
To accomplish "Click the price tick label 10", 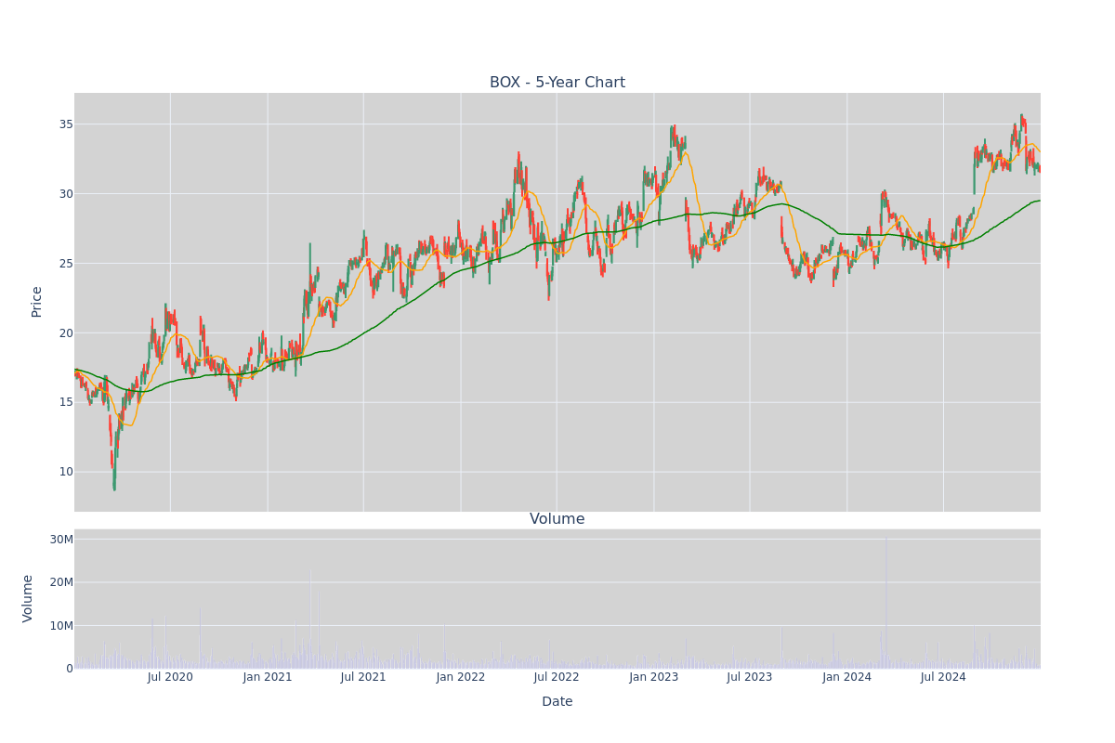I will pos(66,472).
